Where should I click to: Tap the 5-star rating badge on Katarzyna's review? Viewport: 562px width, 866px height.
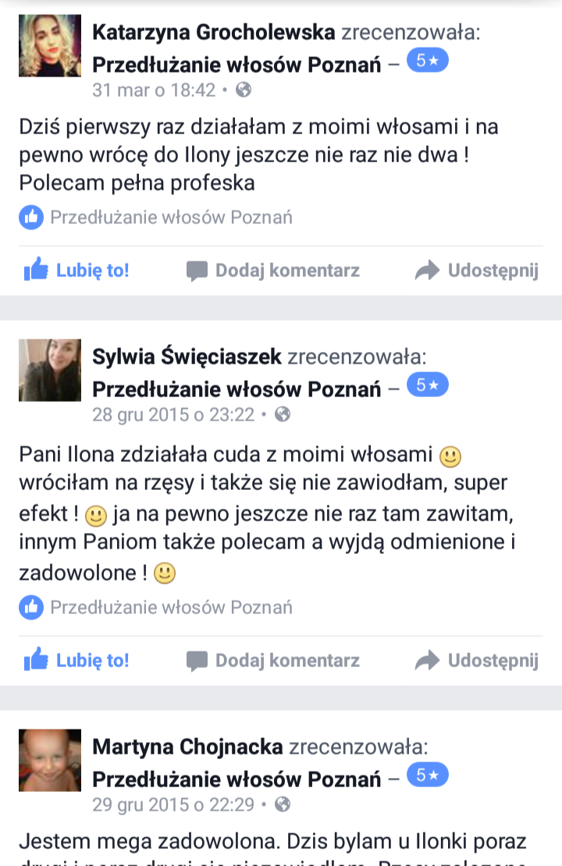point(427,60)
